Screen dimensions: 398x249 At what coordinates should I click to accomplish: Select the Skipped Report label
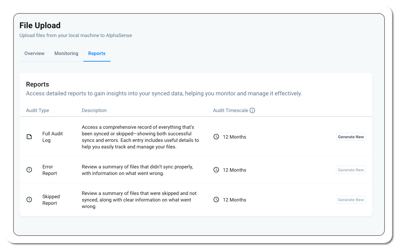pos(51,200)
